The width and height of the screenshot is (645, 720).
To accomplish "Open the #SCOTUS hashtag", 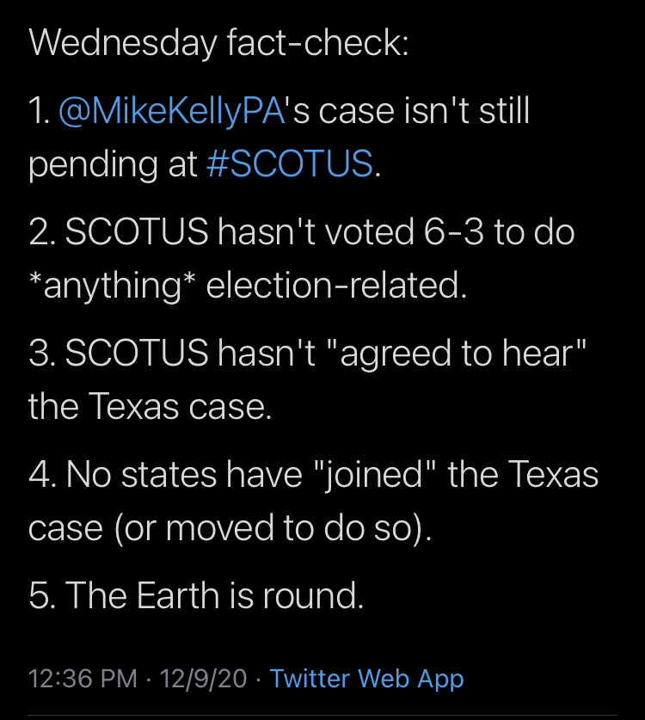I will click(x=290, y=164).
